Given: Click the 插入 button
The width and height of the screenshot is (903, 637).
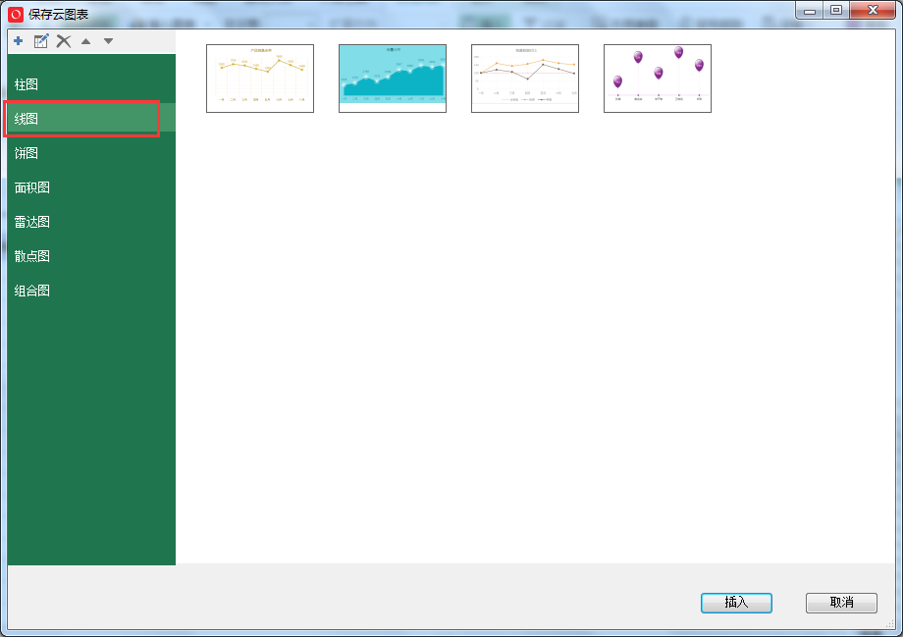Looking at the screenshot, I should 736,603.
